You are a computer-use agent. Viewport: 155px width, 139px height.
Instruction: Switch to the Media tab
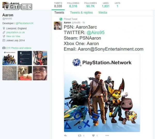click(103, 12)
